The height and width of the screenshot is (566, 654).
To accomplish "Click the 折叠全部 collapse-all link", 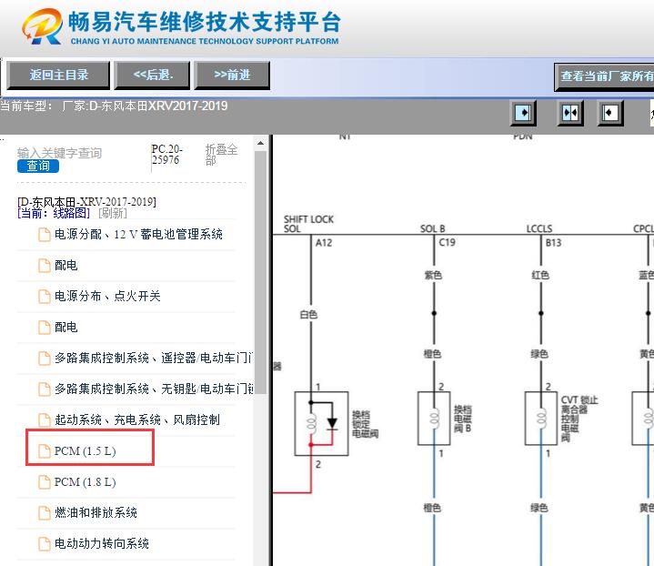I will pos(221,155).
